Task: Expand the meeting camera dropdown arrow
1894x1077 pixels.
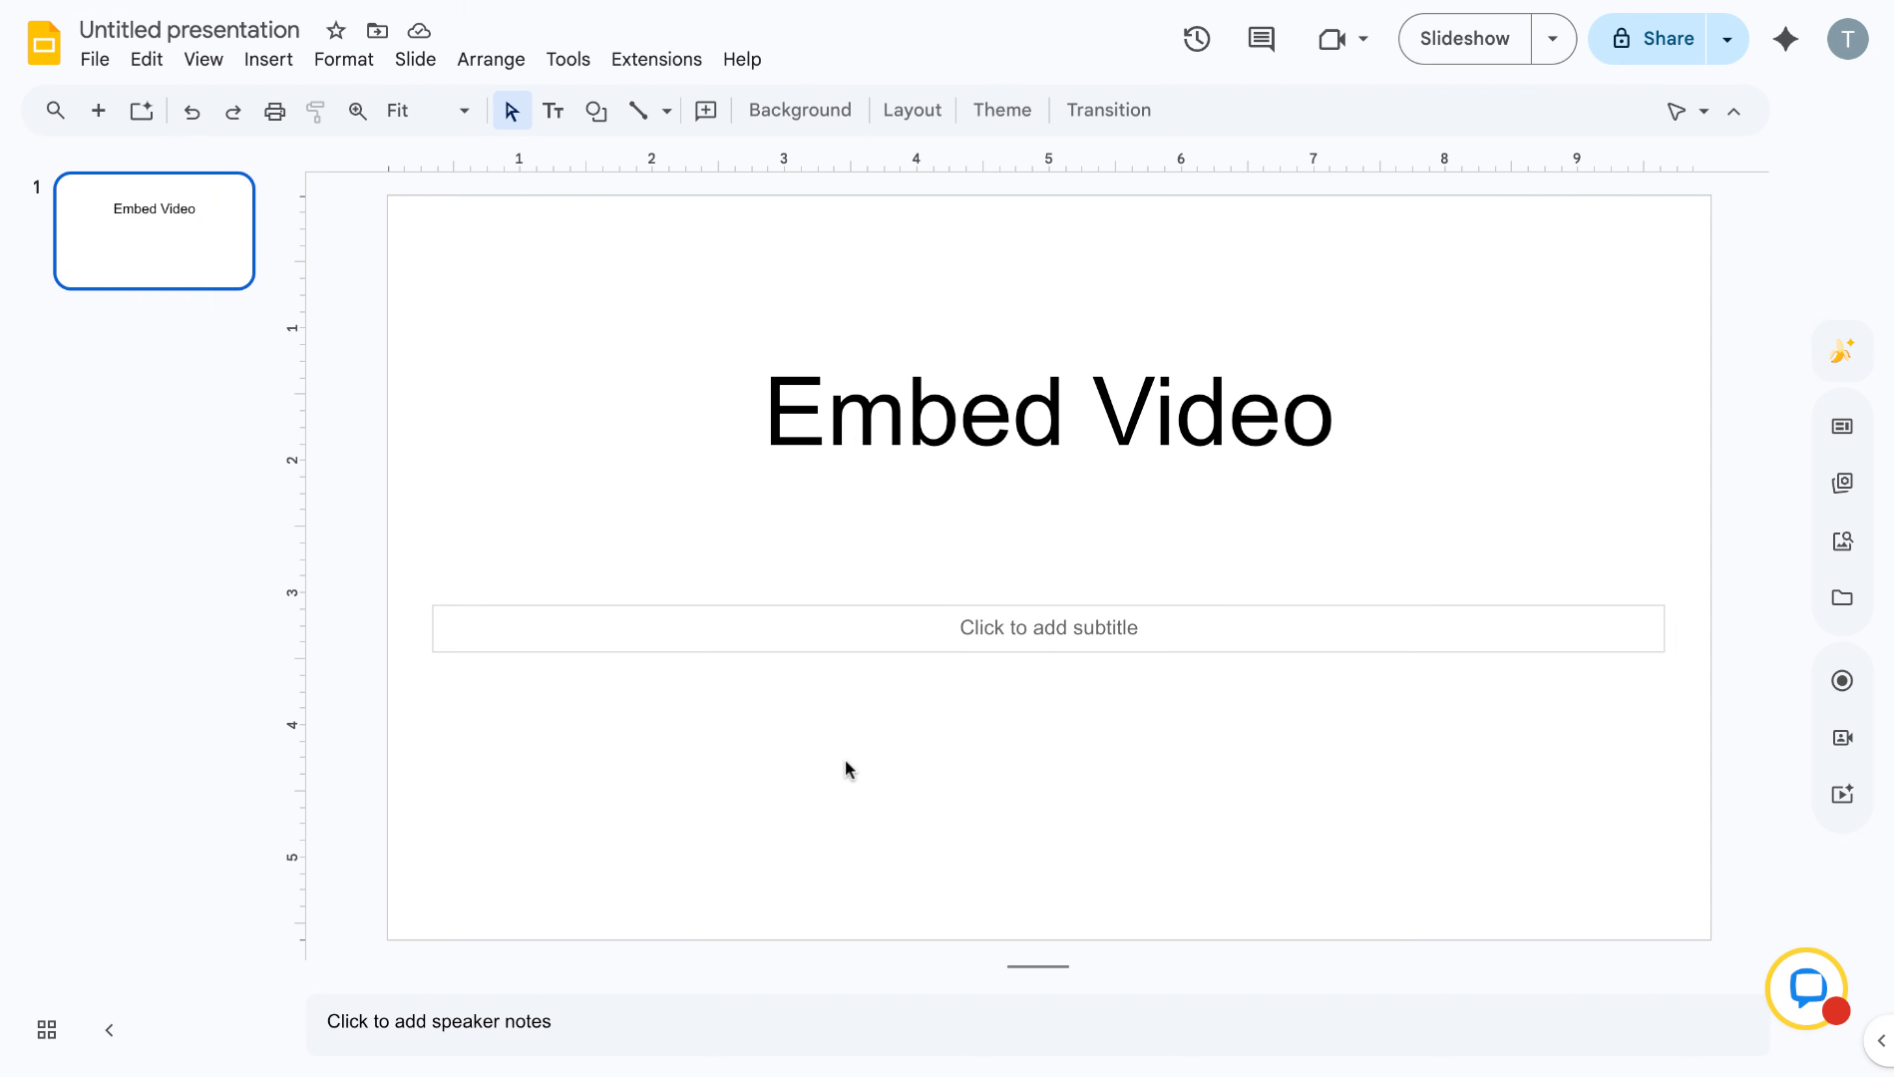Action: tap(1362, 39)
